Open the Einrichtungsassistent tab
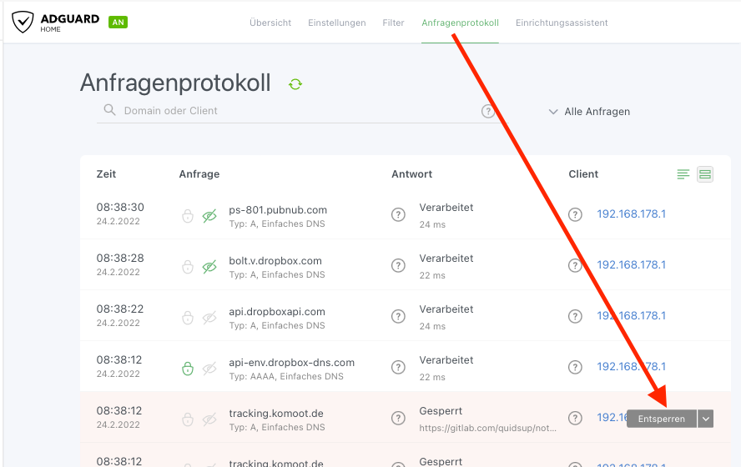 coord(562,23)
